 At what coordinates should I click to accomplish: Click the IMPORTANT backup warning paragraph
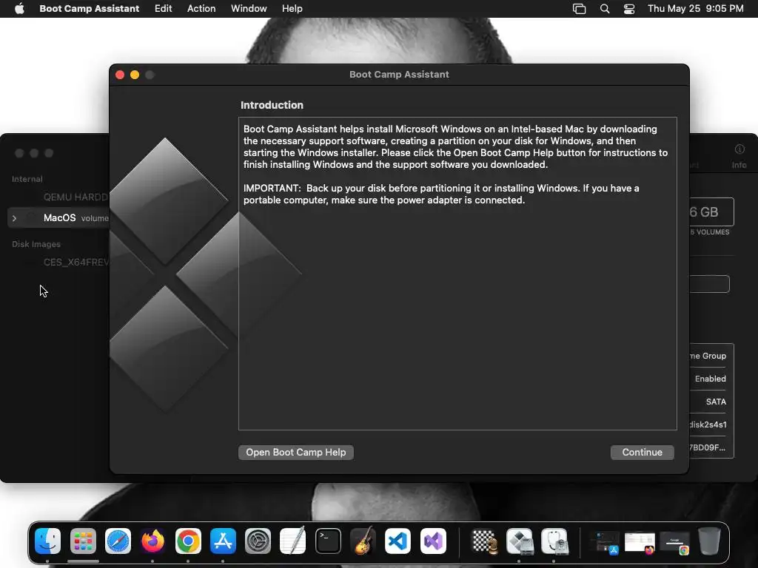click(441, 195)
